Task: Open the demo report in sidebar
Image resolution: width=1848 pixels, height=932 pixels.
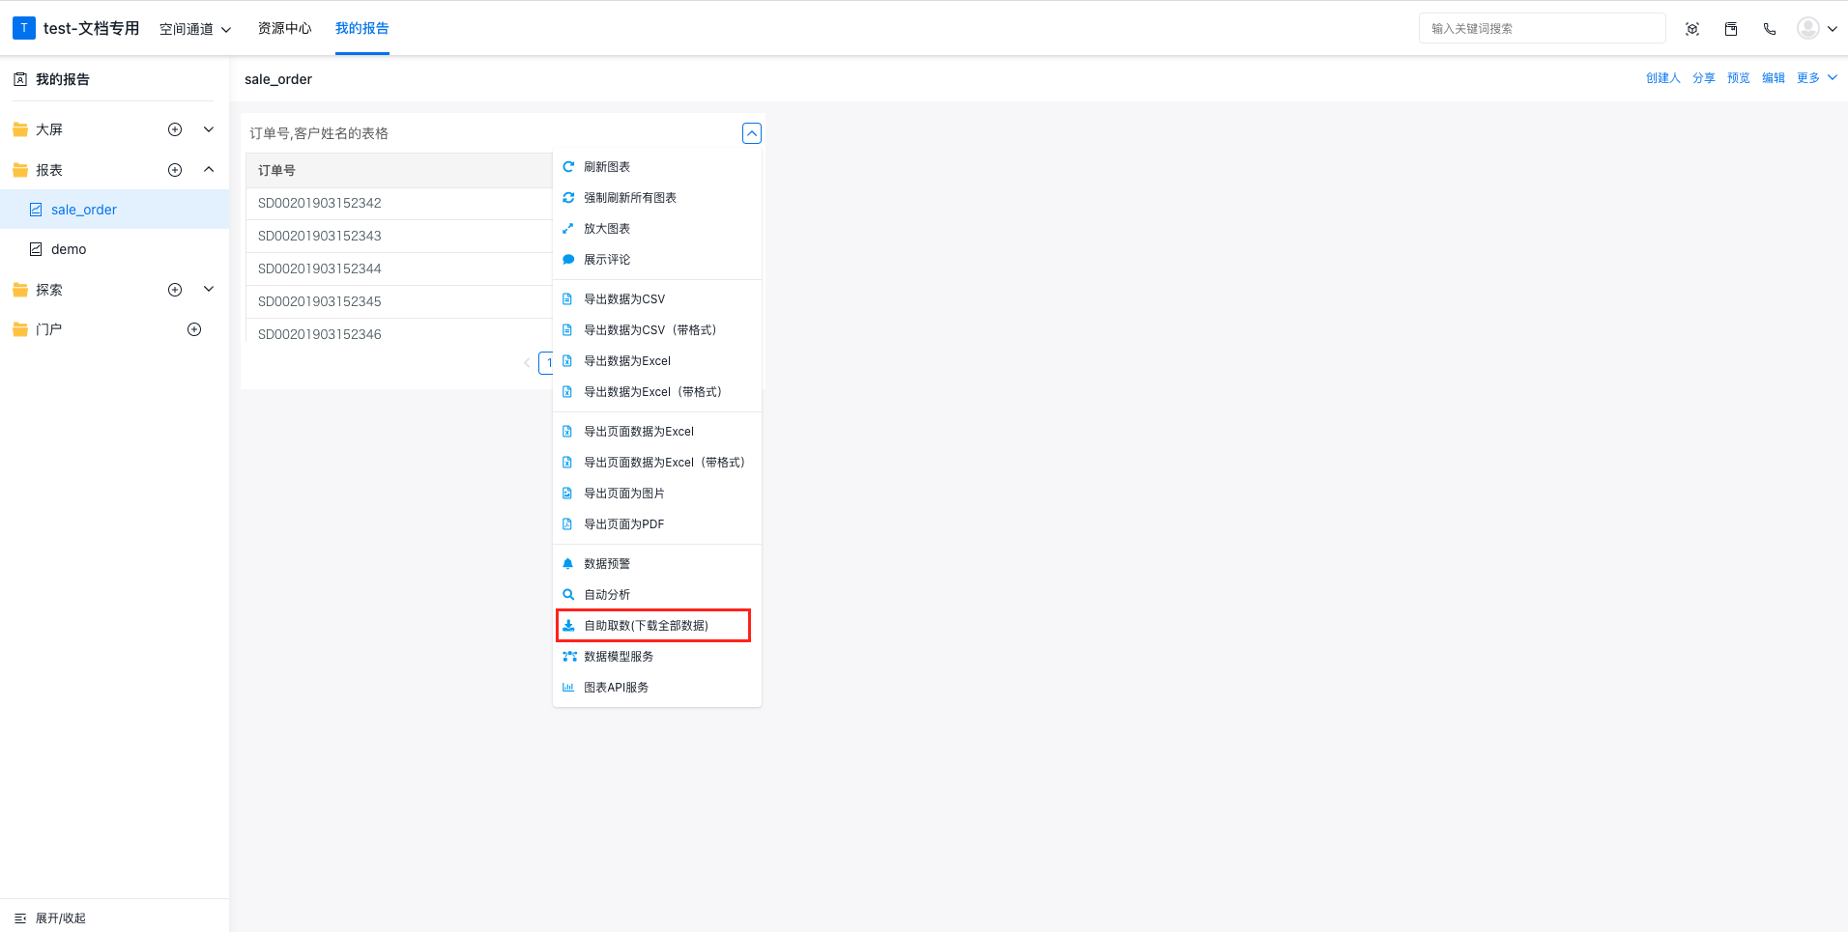Action: pyautogui.click(x=114, y=249)
